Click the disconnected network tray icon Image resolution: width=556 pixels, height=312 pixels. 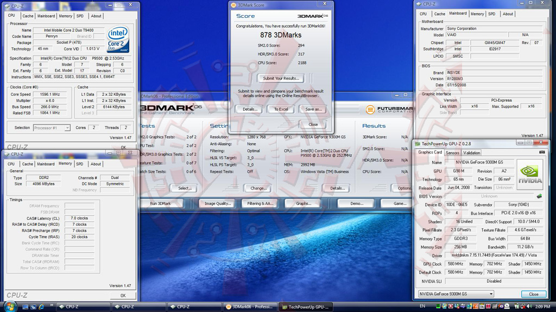tap(523, 307)
